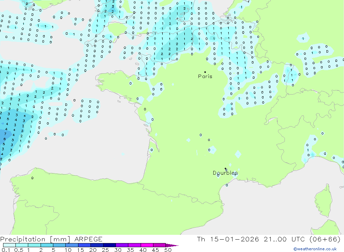This screenshot has height=252, width=344.
Task: Click the '(06+66)' forecast run text
Action: tap(325, 239)
